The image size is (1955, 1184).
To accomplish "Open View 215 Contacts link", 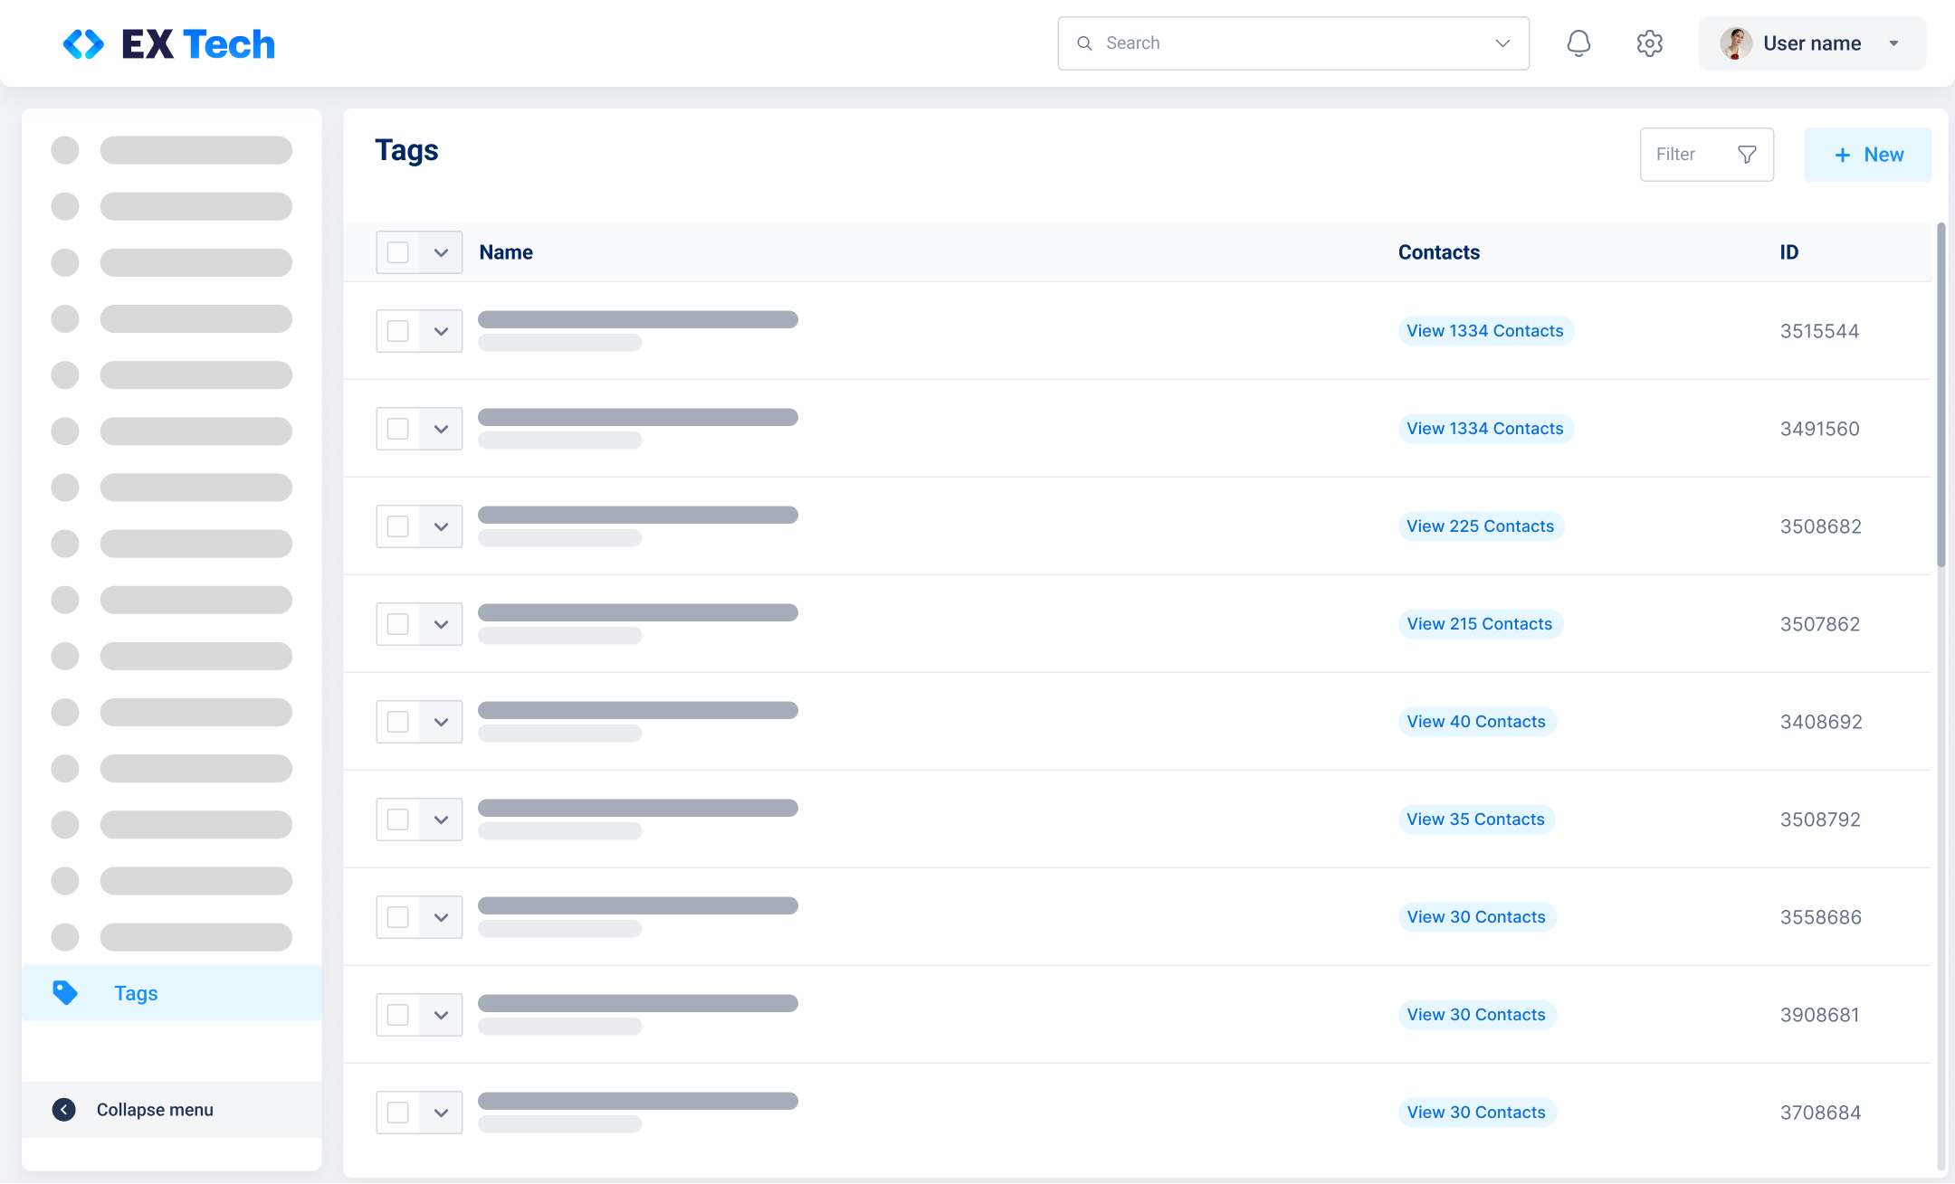I will pos(1480,624).
